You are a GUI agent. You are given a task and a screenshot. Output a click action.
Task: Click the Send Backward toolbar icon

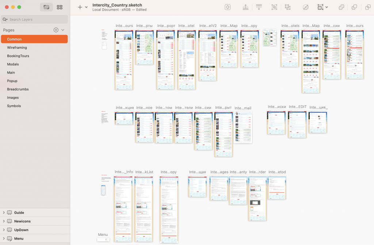coord(259,7)
